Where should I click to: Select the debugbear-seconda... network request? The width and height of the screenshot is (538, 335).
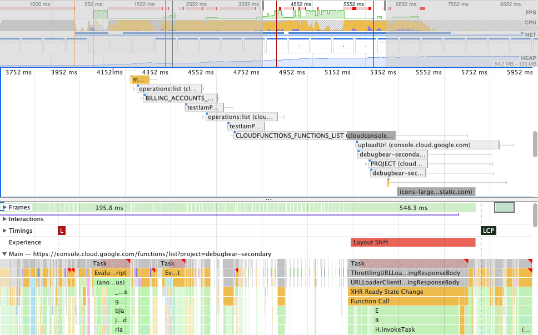point(392,154)
